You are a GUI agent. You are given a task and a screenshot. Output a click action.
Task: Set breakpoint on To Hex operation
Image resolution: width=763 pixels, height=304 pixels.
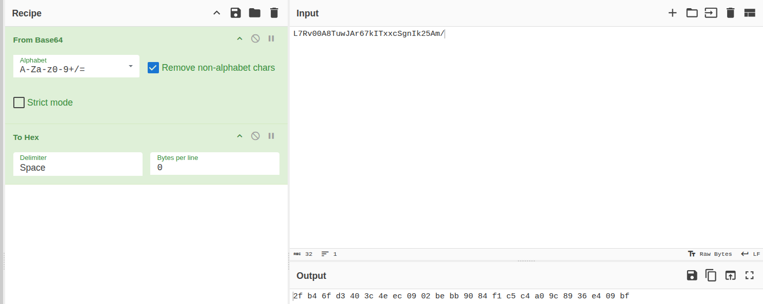(271, 136)
